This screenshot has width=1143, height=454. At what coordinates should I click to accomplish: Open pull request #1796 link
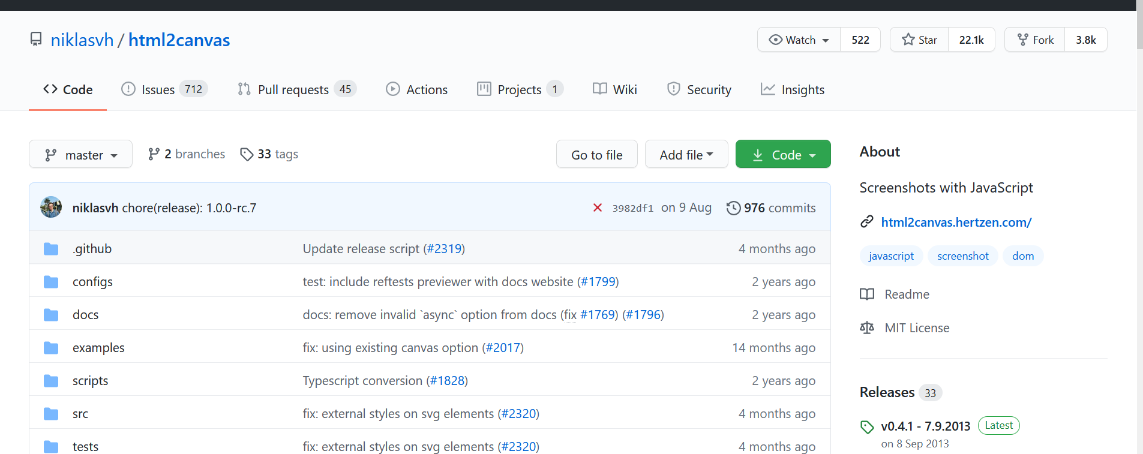click(643, 315)
